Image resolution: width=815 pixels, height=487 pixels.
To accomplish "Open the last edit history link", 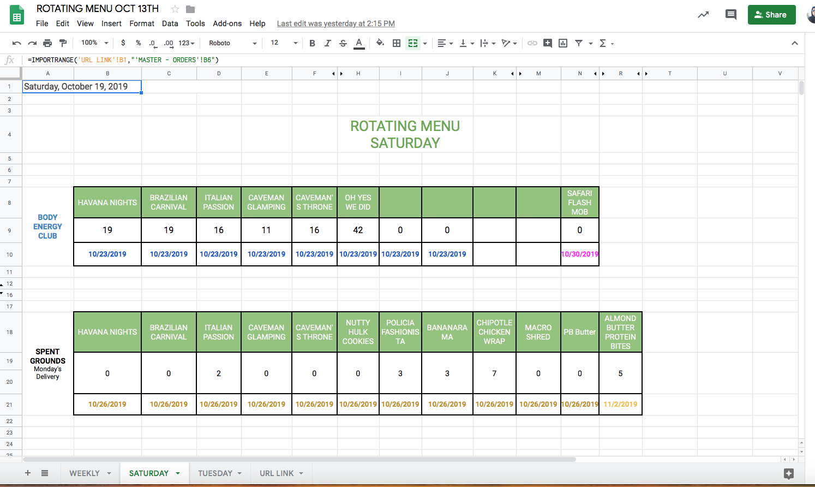I will 335,23.
